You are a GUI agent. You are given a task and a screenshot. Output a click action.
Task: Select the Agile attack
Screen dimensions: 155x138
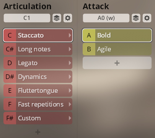pyautogui.click(x=117, y=49)
